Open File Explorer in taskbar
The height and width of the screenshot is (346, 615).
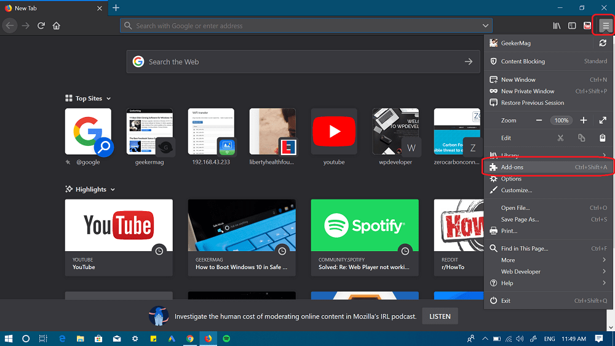click(81, 339)
